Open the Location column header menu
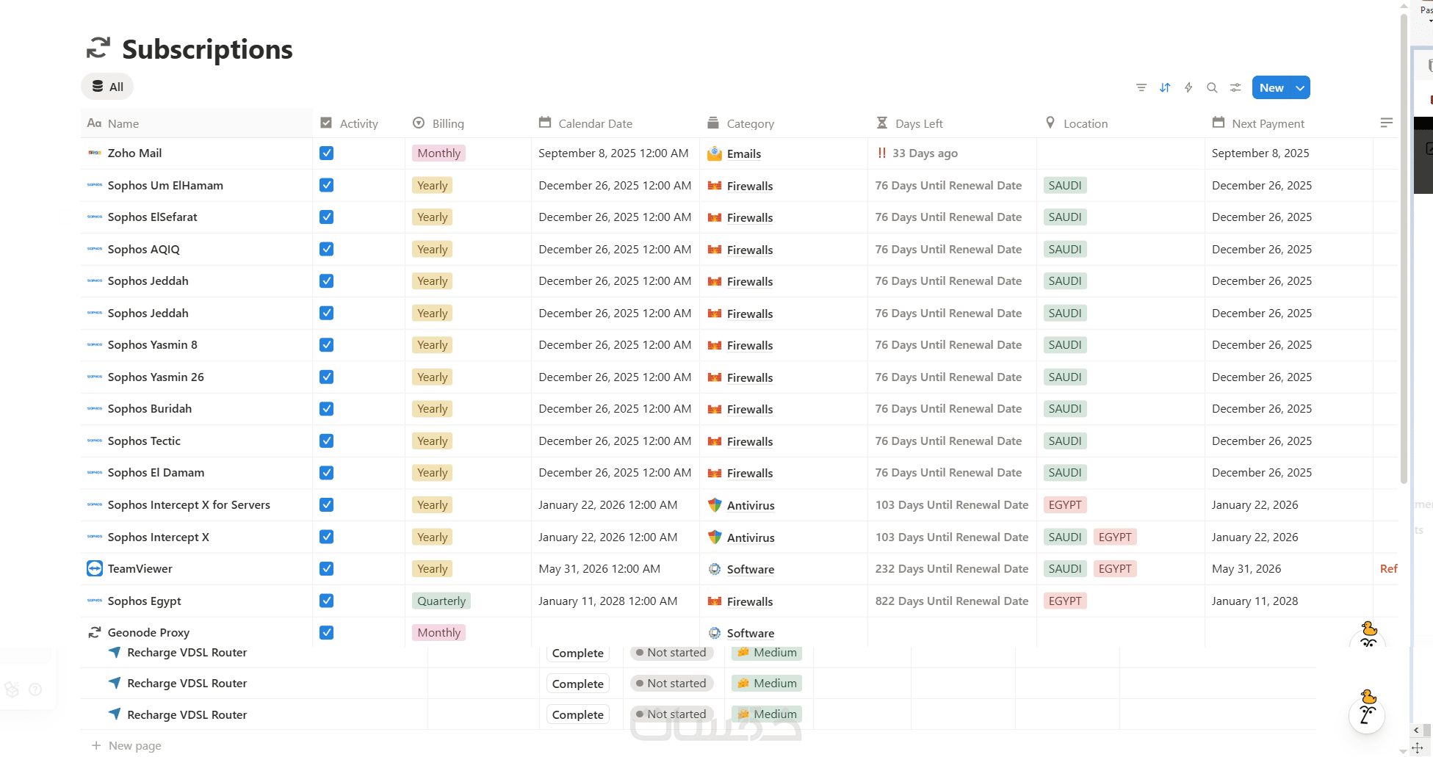Screen dimensions: 1433x757 1121,123
